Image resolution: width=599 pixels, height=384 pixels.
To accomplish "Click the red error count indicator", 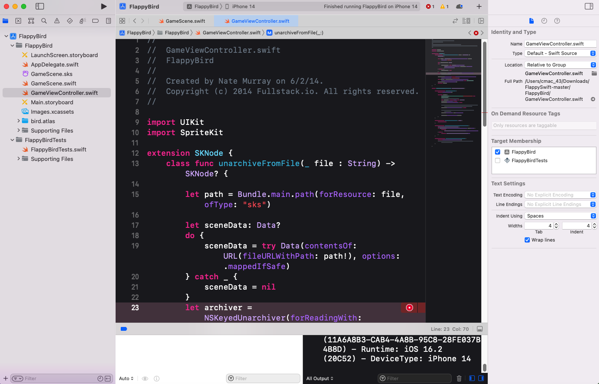I will [430, 6].
